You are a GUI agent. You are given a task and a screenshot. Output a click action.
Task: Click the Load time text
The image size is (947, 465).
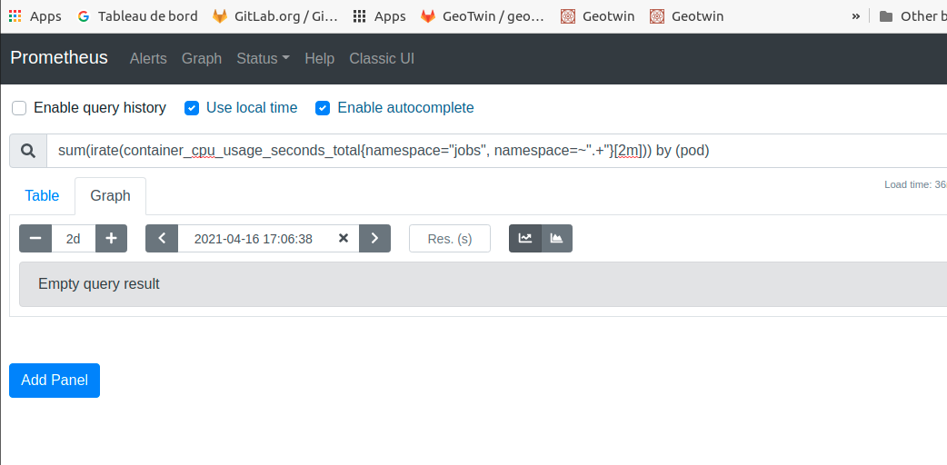tap(915, 184)
